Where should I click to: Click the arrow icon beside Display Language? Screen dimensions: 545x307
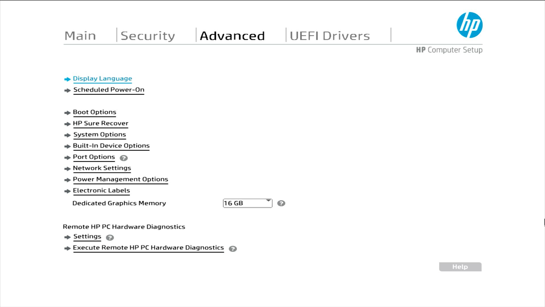click(67, 79)
